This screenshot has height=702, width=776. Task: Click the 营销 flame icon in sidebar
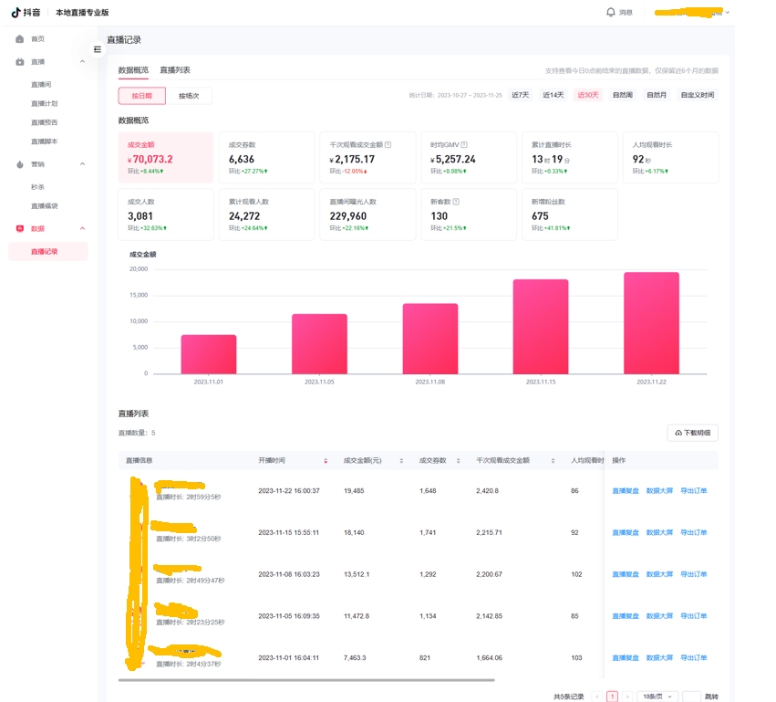20,164
